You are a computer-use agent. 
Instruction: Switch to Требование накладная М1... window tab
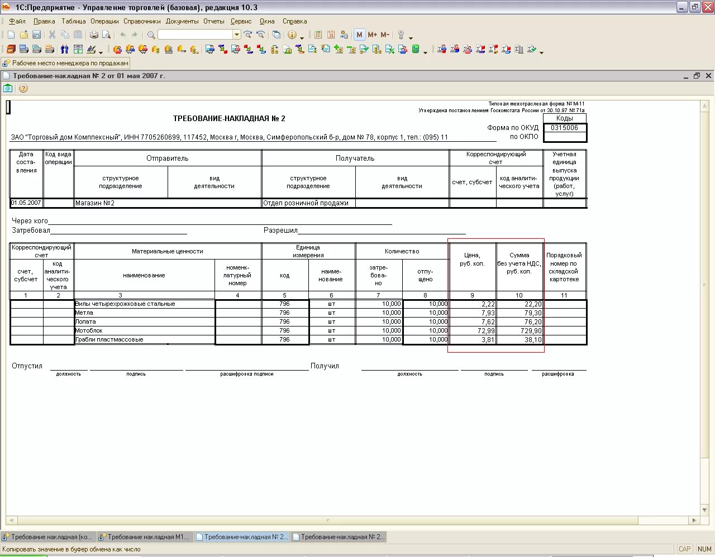(x=145, y=537)
